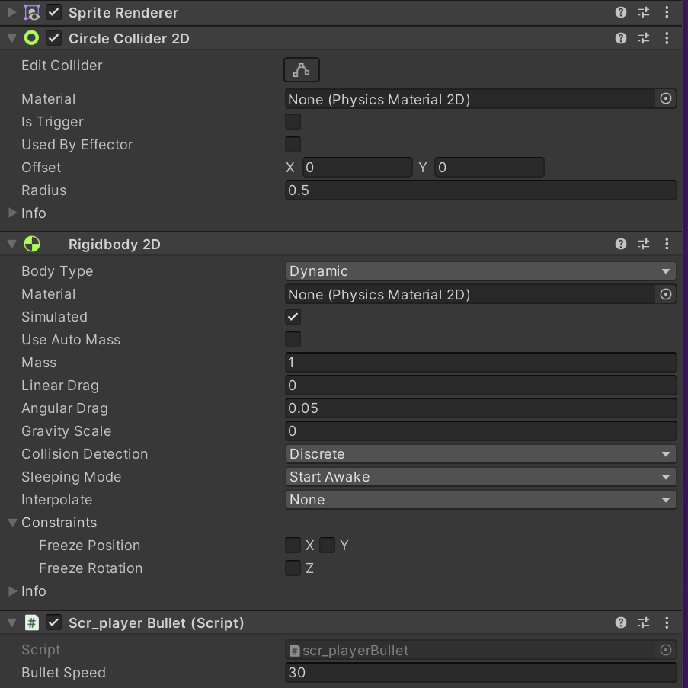
Task: Click the Bullet Speed value field
Action: (480, 673)
